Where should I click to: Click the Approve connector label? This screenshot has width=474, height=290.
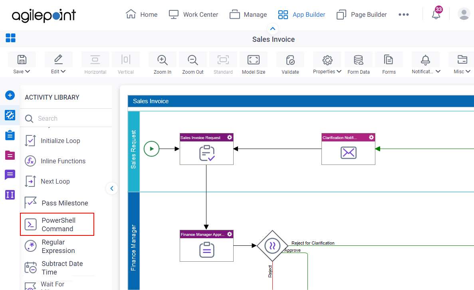pos(292,250)
